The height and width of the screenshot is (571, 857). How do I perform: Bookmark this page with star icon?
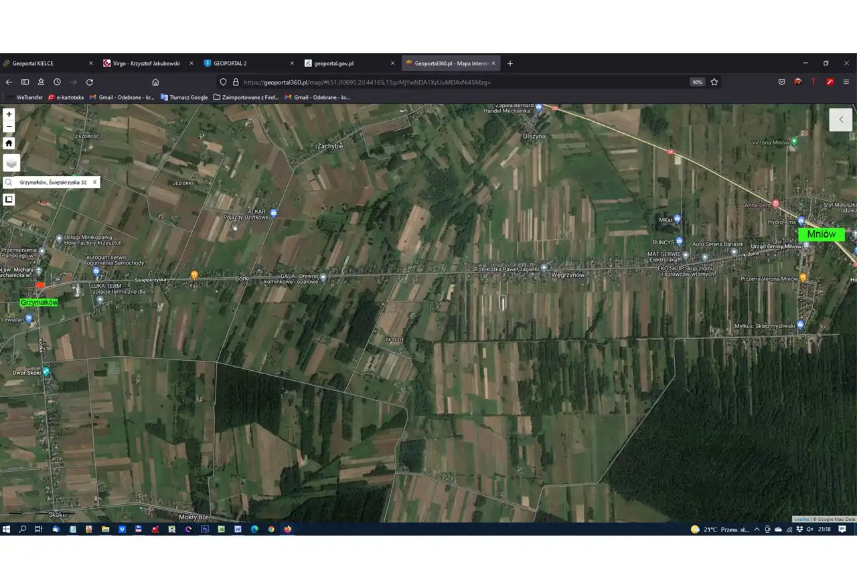pyautogui.click(x=714, y=82)
